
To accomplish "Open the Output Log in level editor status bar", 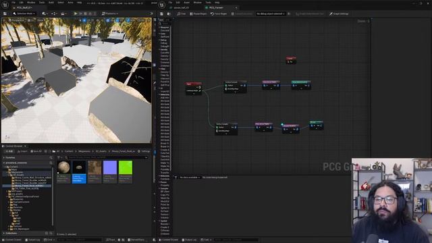I will [x=32, y=240].
